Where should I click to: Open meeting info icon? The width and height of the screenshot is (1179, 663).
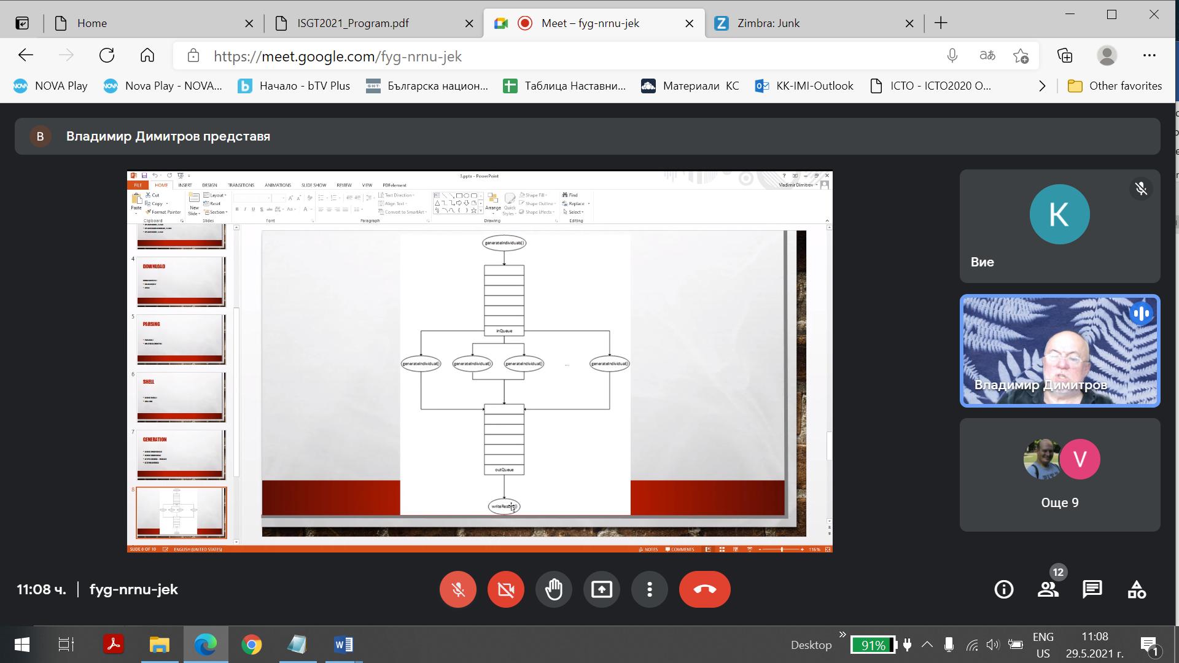pos(1004,589)
